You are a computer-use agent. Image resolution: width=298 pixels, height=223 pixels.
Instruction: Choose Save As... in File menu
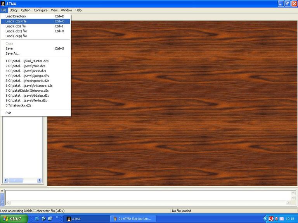point(36,53)
